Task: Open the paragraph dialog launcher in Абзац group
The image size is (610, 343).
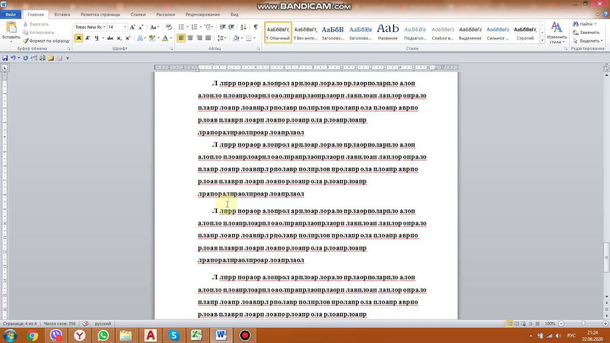Action: (x=258, y=49)
